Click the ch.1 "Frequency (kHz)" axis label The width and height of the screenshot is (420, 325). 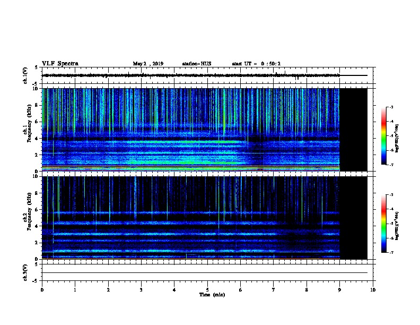(x=29, y=123)
